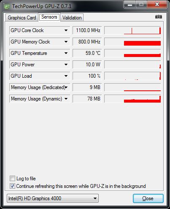This screenshot has height=209, width=170.
Task: Minimize the GPU-Z window
Action: tap(130, 5)
